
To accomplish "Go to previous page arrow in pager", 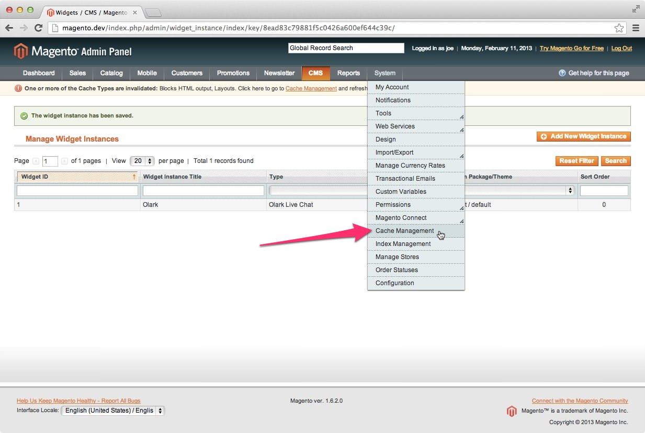I will [36, 161].
